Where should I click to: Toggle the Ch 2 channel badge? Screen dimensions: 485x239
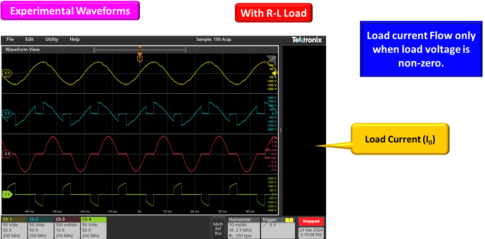[x=40, y=227]
